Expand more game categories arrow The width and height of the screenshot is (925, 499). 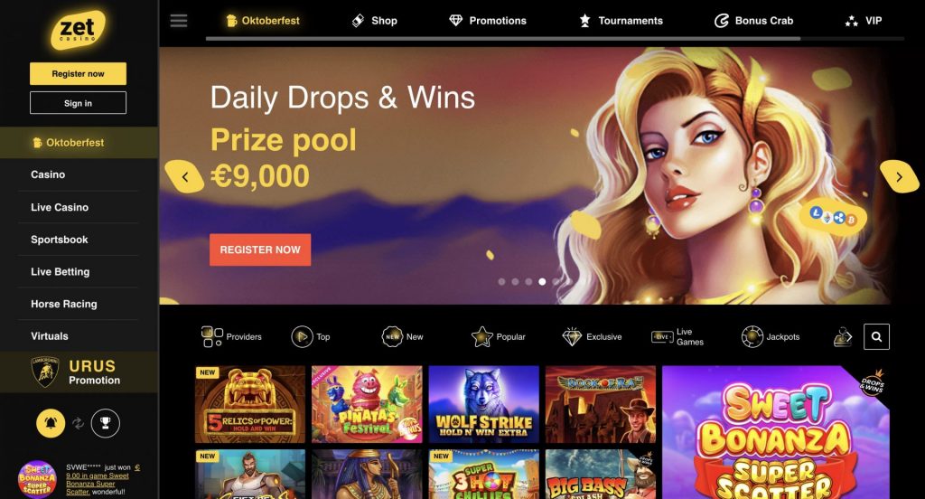(x=843, y=336)
